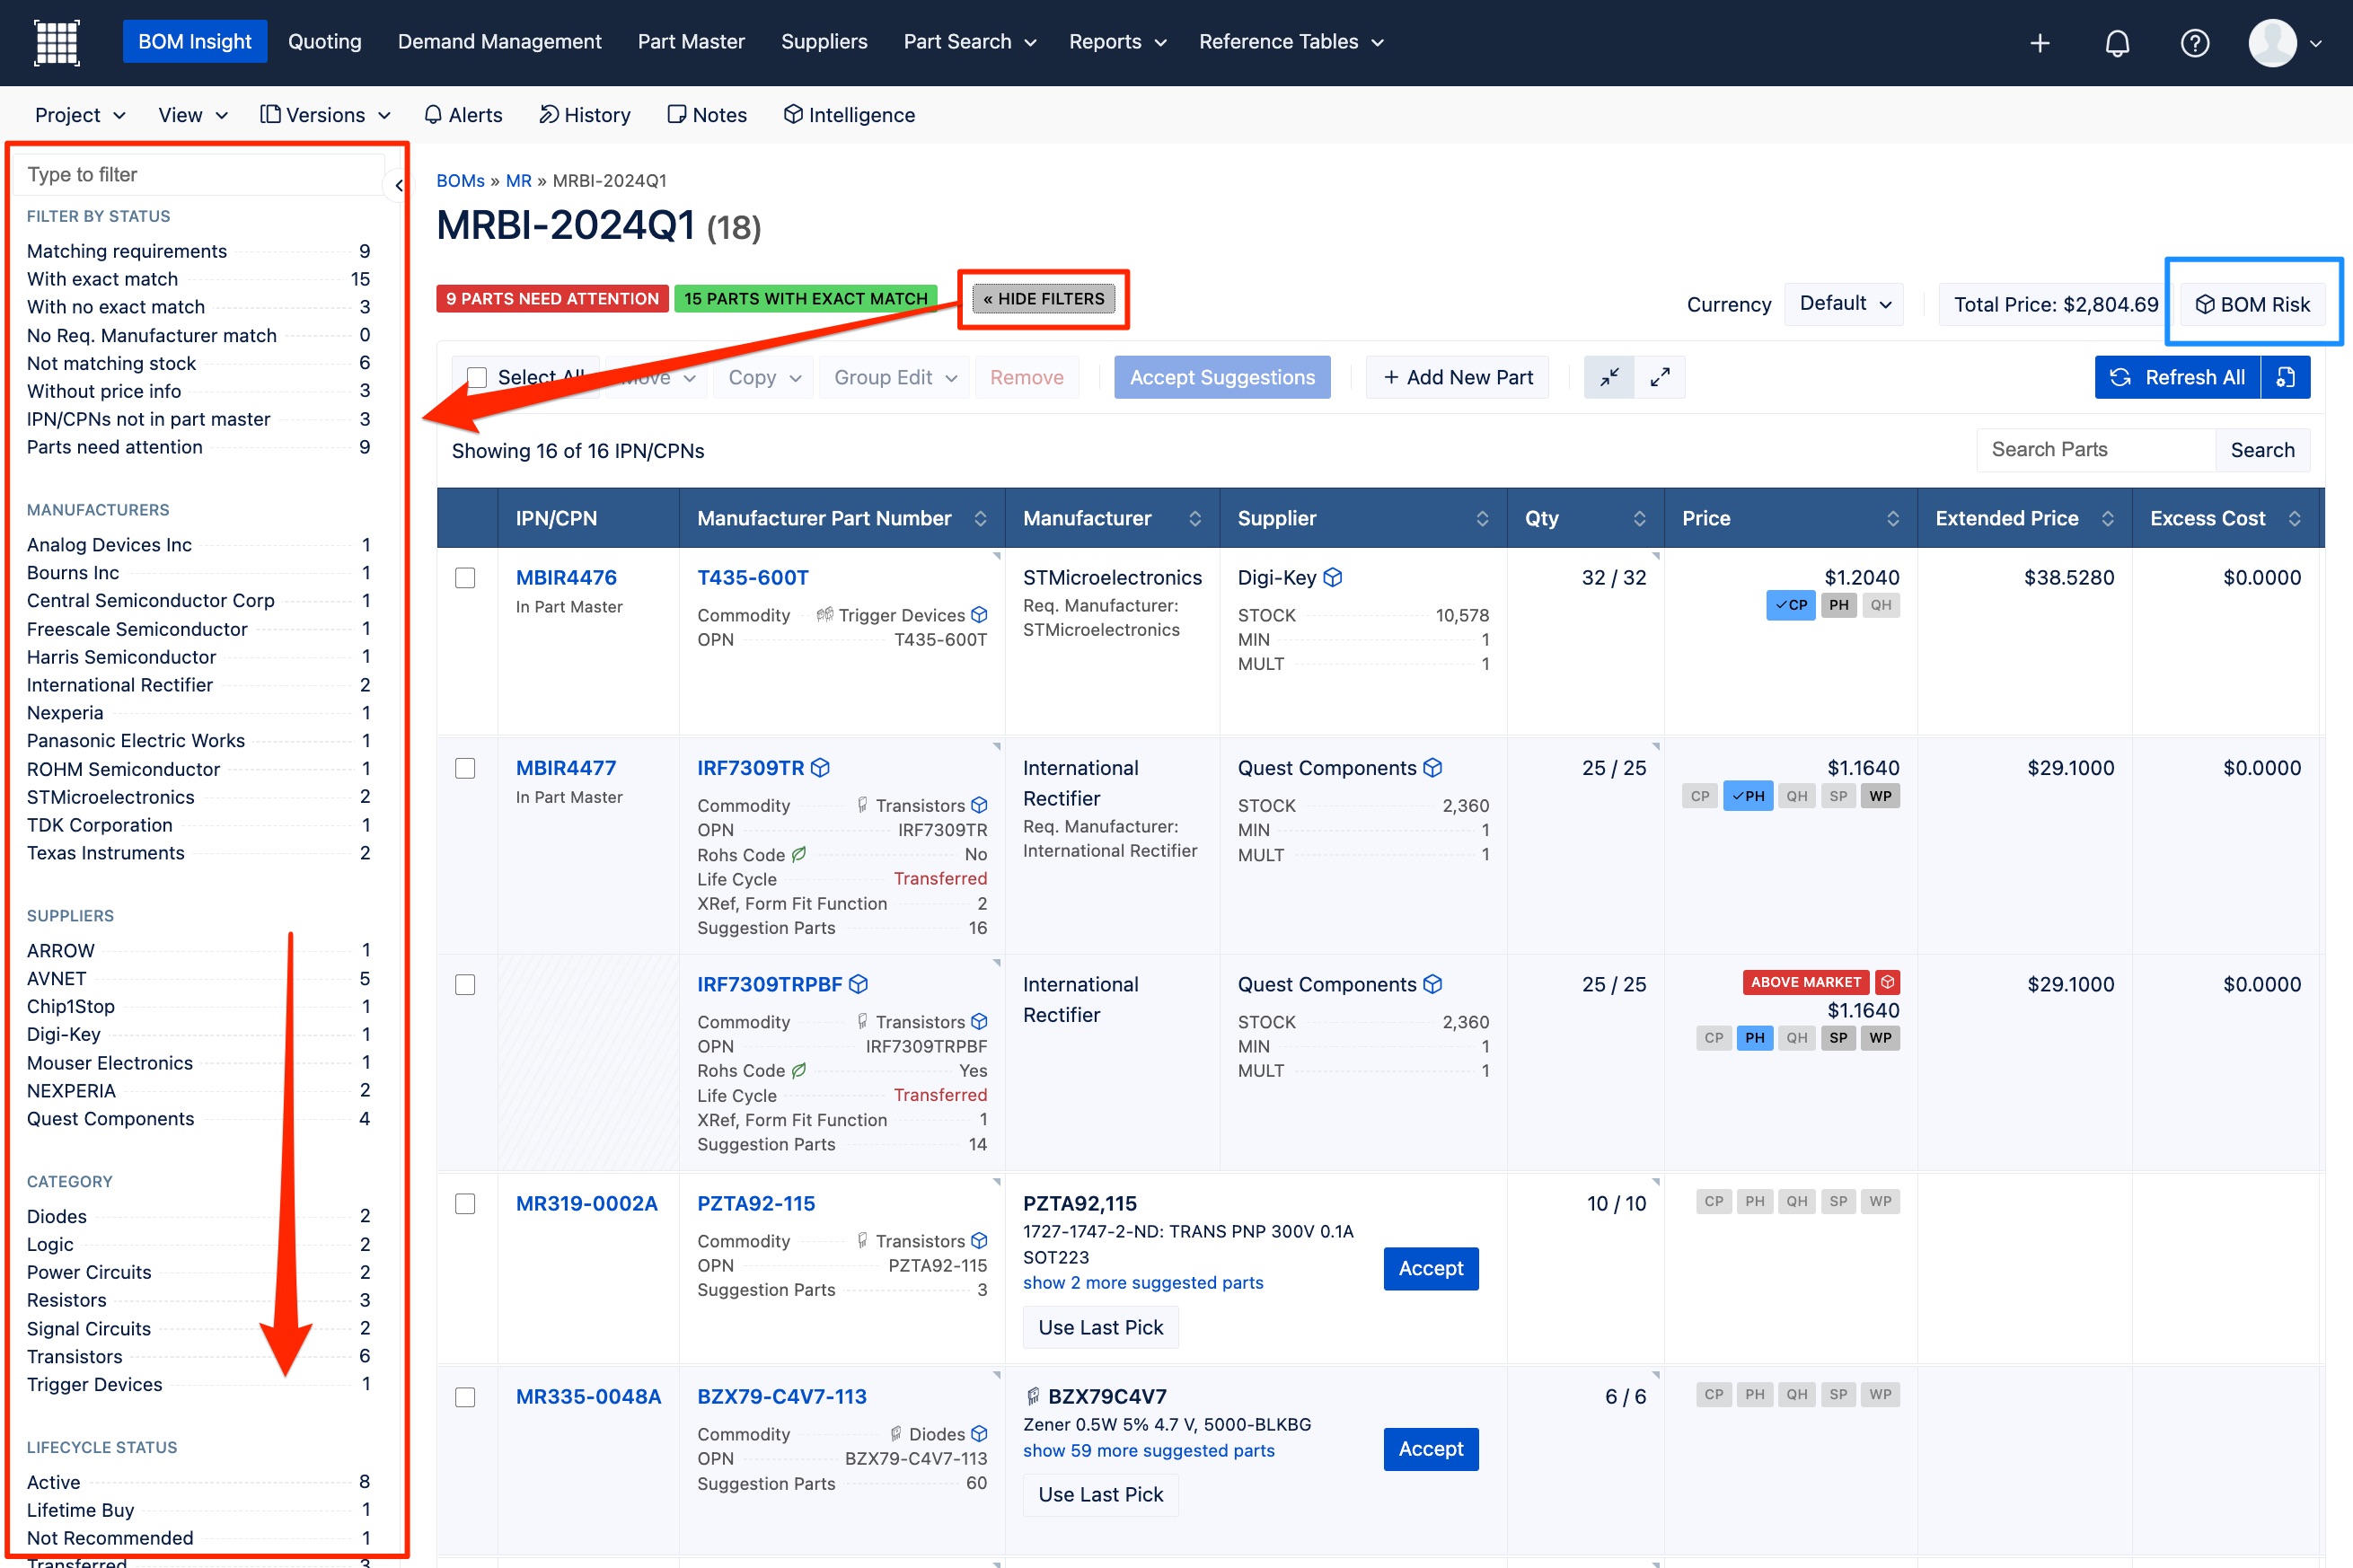Viewport: 2353px width, 1568px height.
Task: Click the Refresh All button
Action: (x=2177, y=377)
